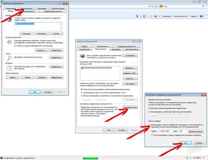
Task: Open search options arrow beside Bing magnifier
Action: pyautogui.click(x=207, y=6)
